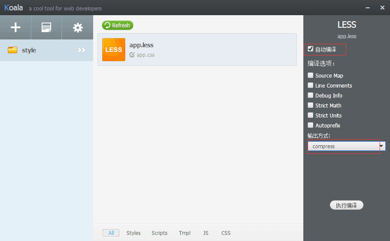This screenshot has height=241, width=390.
Task: Click the app.css output path text
Action: (146, 55)
